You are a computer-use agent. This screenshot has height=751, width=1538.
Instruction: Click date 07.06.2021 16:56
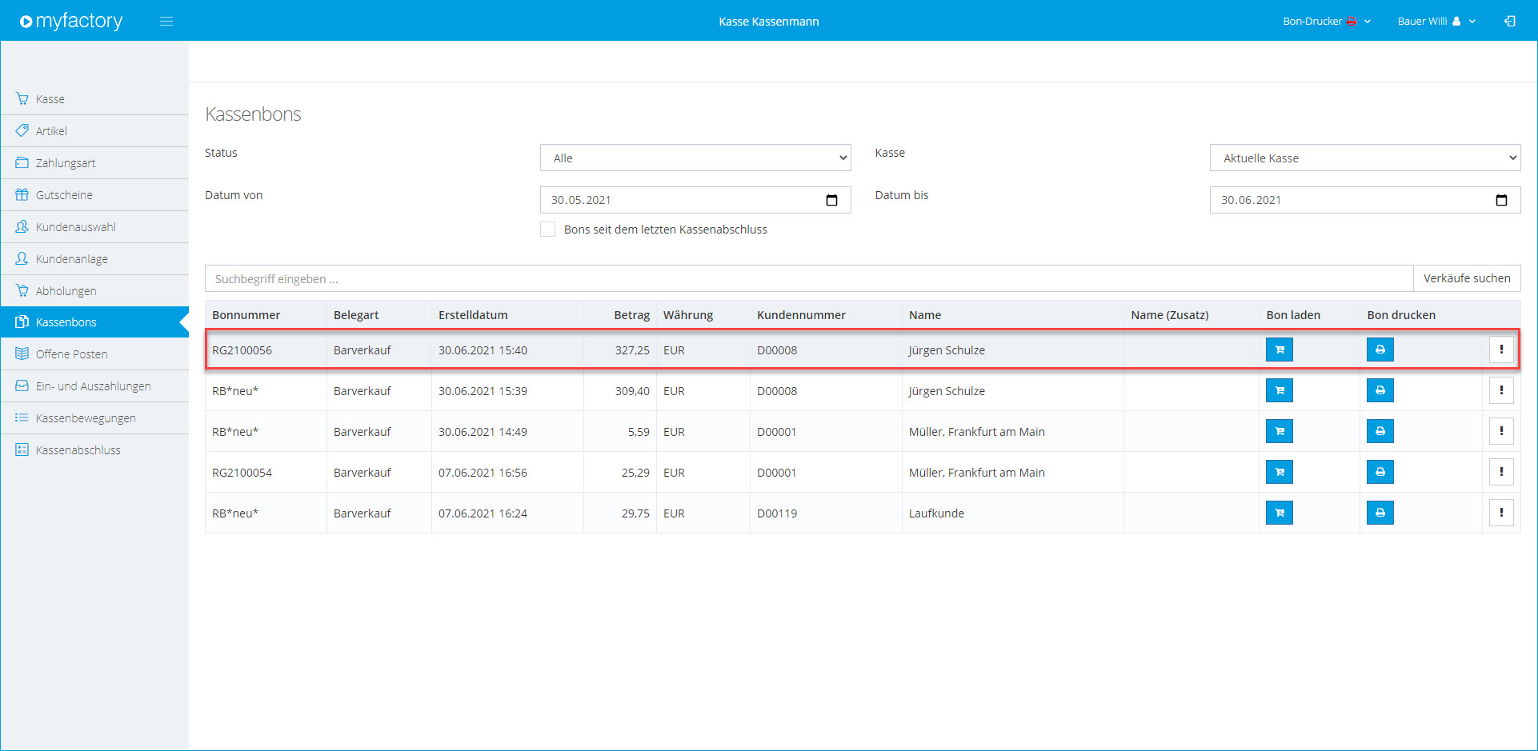[483, 473]
